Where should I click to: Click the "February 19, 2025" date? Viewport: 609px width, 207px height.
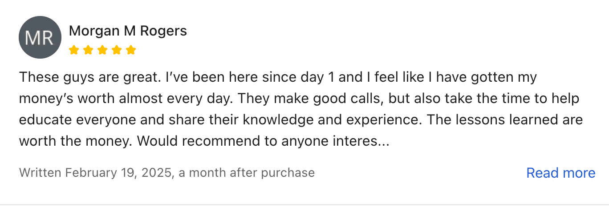pos(118,172)
